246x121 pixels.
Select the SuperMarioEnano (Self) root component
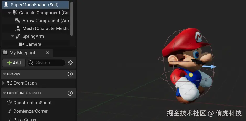pos(35,5)
